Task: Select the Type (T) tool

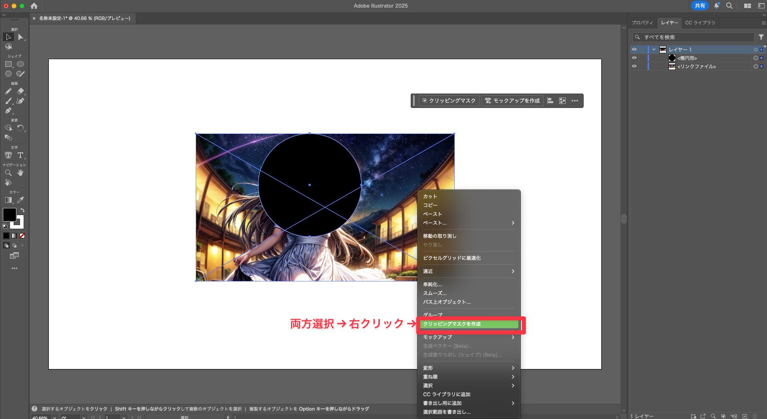Action: pos(20,155)
